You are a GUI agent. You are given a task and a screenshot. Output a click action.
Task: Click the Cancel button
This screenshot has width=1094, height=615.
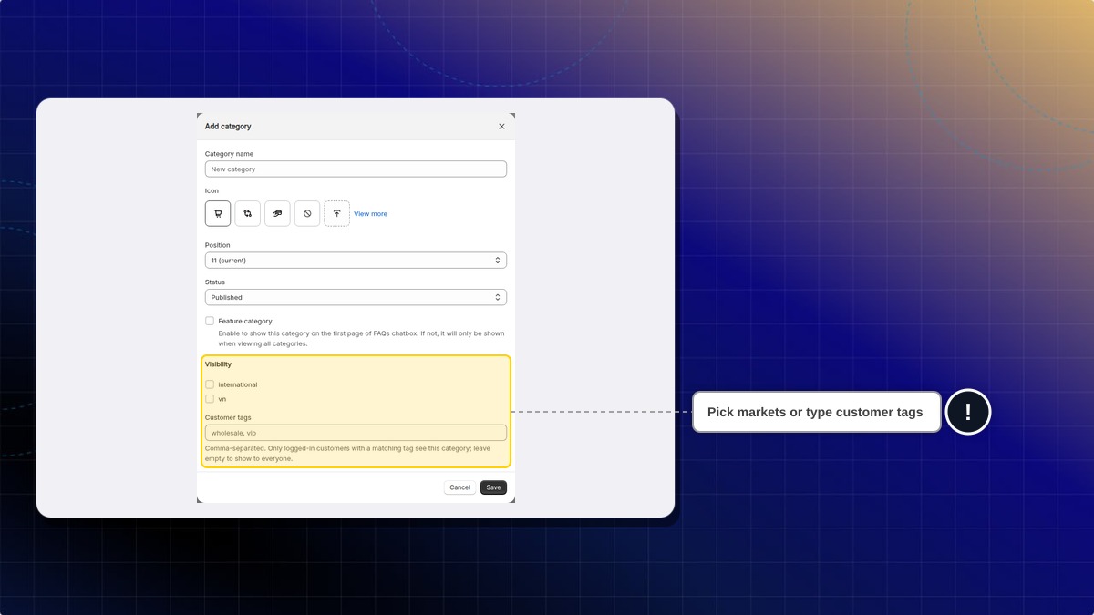pos(460,487)
